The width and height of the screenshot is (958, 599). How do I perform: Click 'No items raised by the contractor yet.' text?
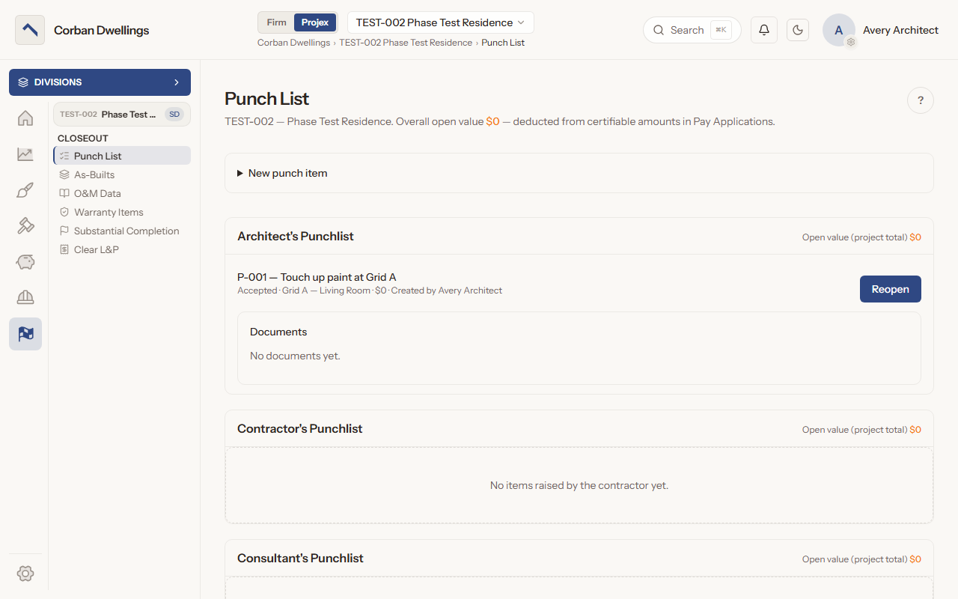click(579, 485)
